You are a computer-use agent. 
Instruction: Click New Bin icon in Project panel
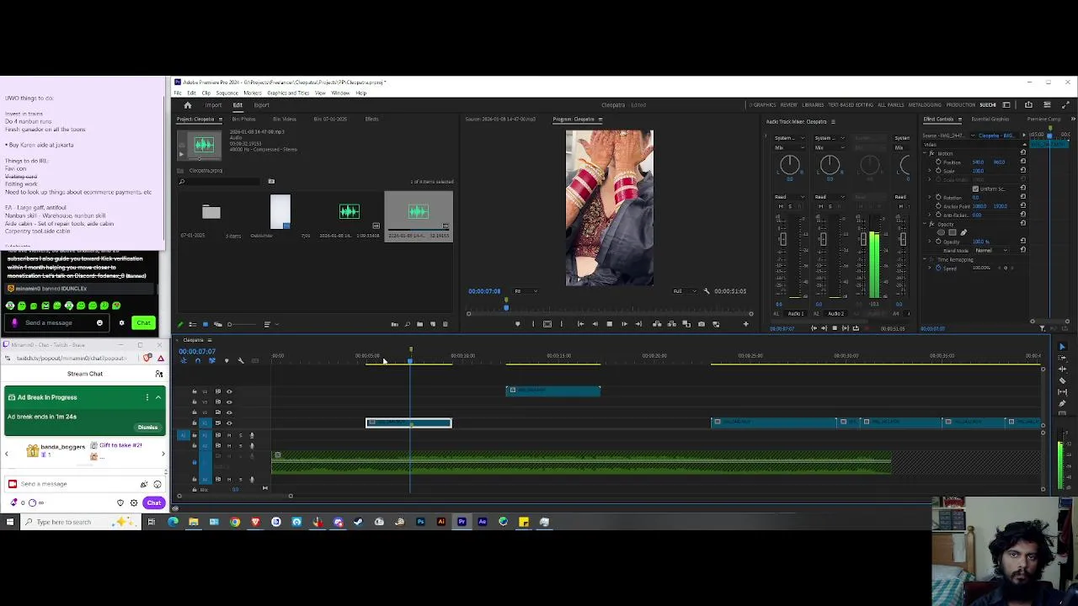(420, 324)
